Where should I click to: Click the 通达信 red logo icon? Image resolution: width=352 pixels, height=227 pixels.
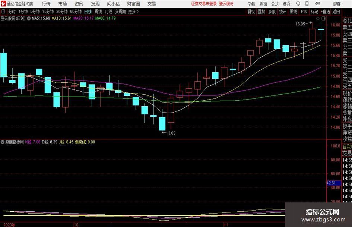click(x=3, y=4)
